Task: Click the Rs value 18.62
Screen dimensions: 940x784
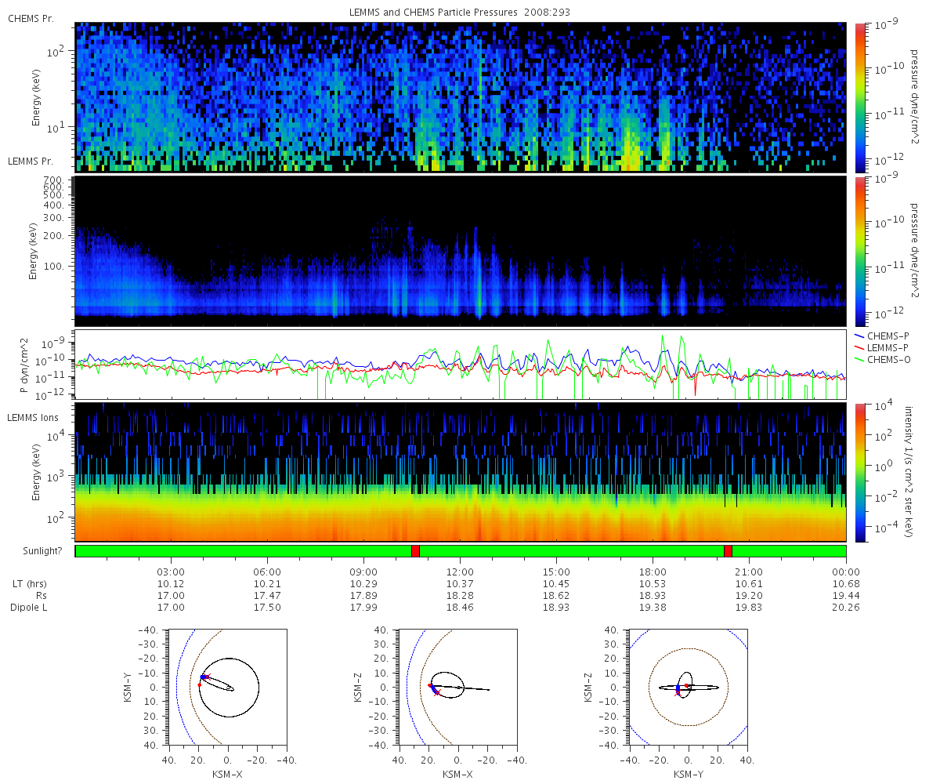Action: coord(556,596)
